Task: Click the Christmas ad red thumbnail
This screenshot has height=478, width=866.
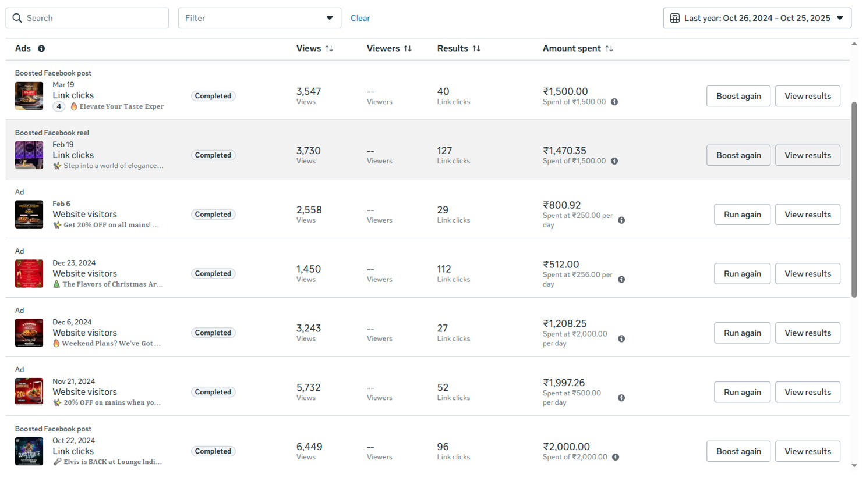Action: (29, 274)
